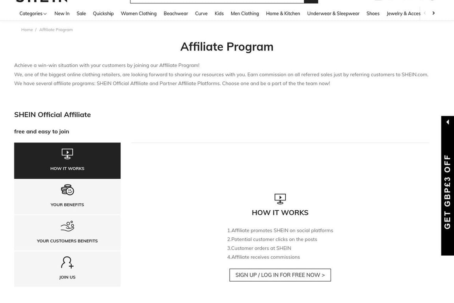The width and height of the screenshot is (454, 303).
Task: Click the 'free and easy to join' text
Action: click(x=41, y=131)
